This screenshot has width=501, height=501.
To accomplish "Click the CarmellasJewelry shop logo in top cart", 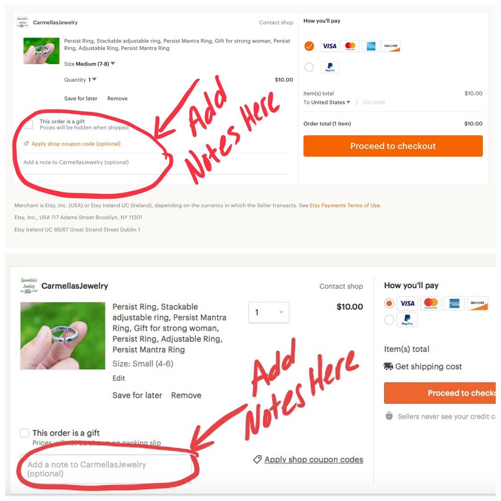I will tap(22, 22).
